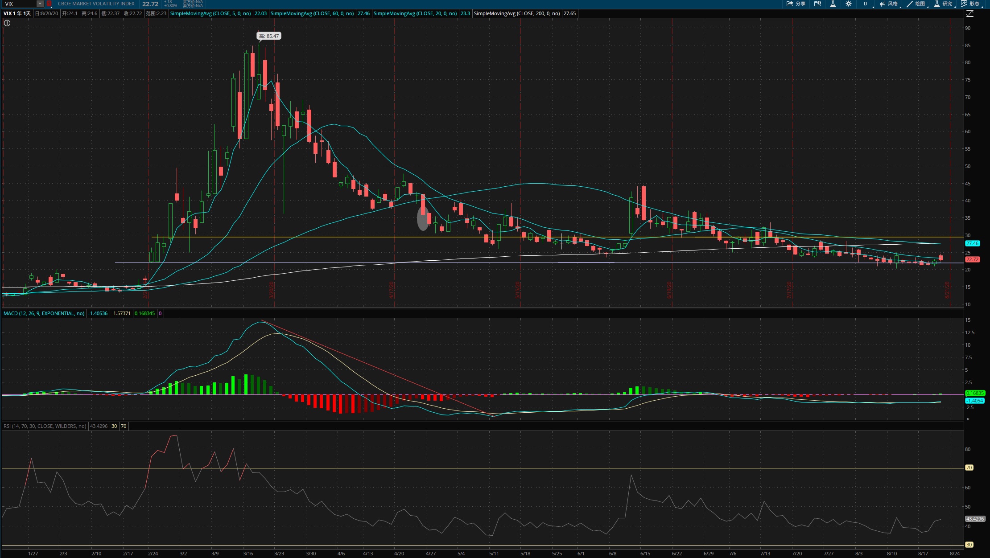This screenshot has height=558, width=990.
Task: Select the SimpleMovingAvg 200 label
Action: [516, 13]
